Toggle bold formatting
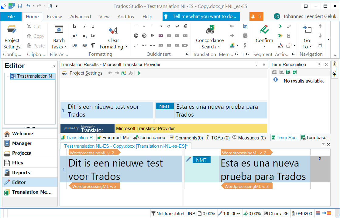340x218 pixels. pos(74,26)
